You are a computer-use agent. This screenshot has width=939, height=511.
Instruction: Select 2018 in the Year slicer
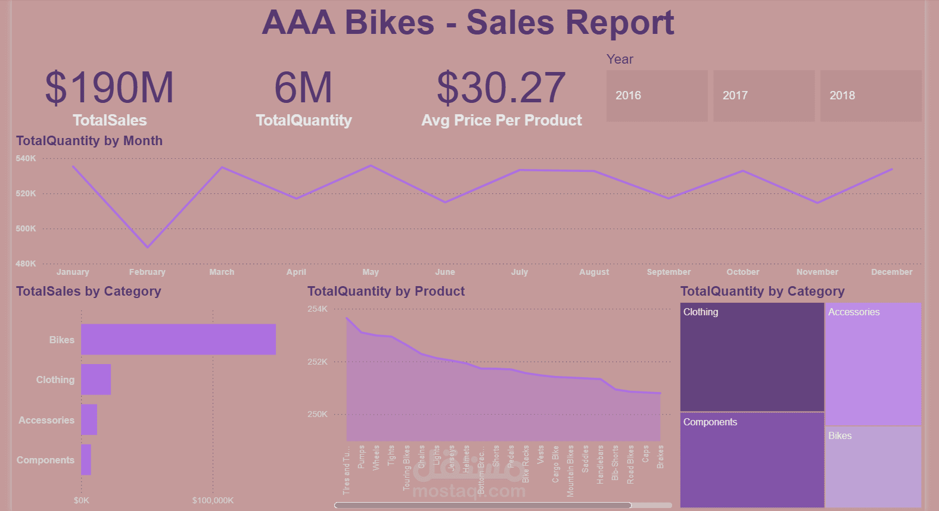pyautogui.click(x=871, y=95)
